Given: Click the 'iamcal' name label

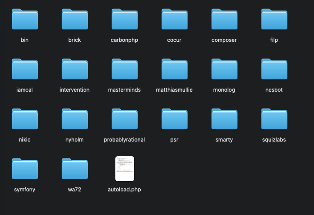Looking at the screenshot, I should [x=24, y=89].
